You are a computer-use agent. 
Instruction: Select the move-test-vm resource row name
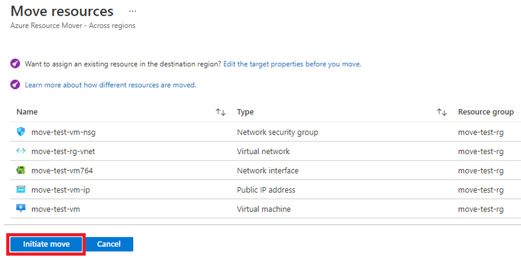tap(56, 209)
